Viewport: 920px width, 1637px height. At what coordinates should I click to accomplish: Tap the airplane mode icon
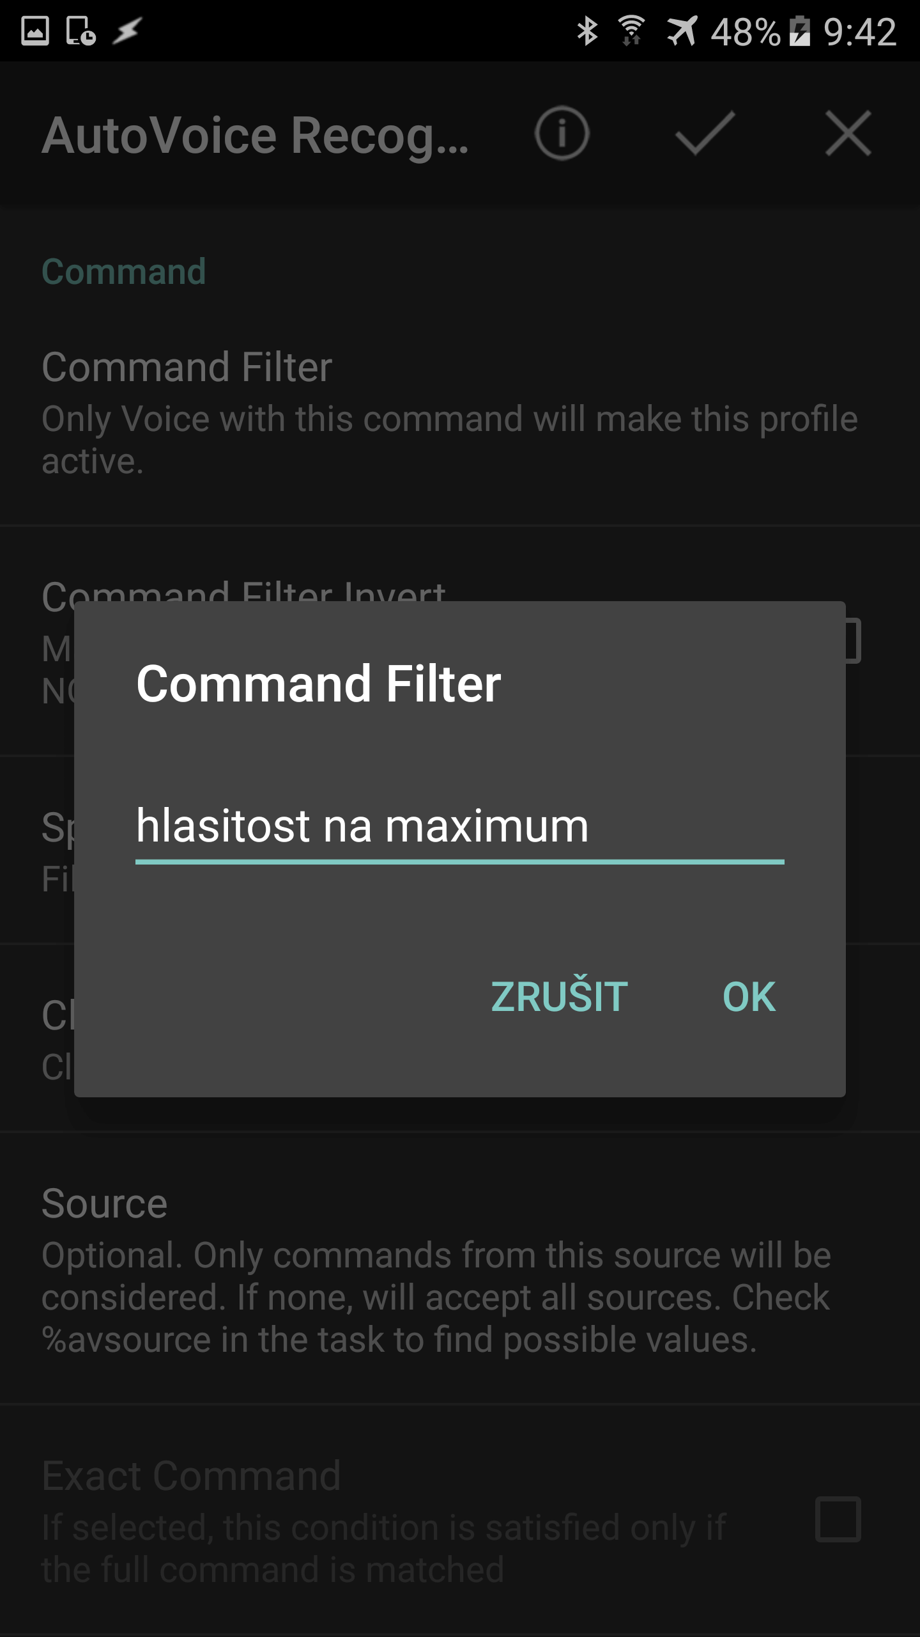coord(682,31)
